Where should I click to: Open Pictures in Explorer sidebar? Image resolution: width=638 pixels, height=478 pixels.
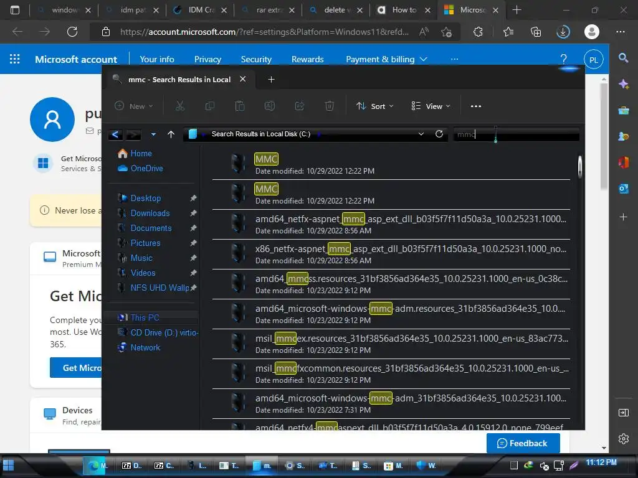139,243
